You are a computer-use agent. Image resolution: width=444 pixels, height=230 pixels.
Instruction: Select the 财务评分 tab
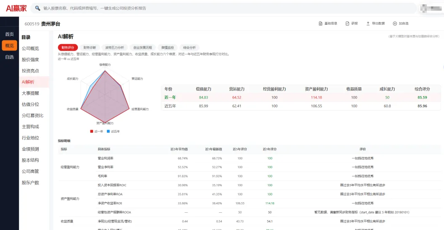68,48
